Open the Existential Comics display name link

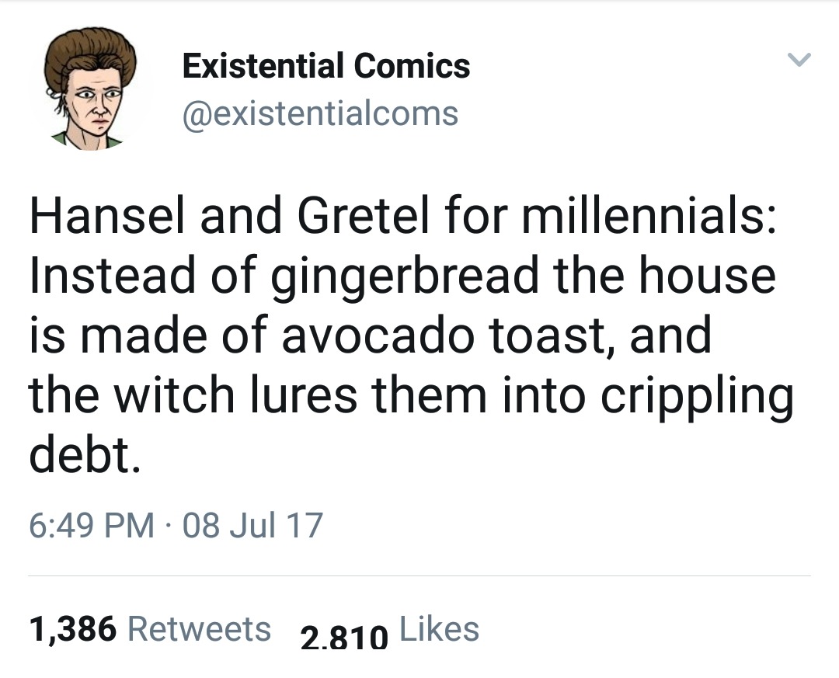[x=326, y=65]
